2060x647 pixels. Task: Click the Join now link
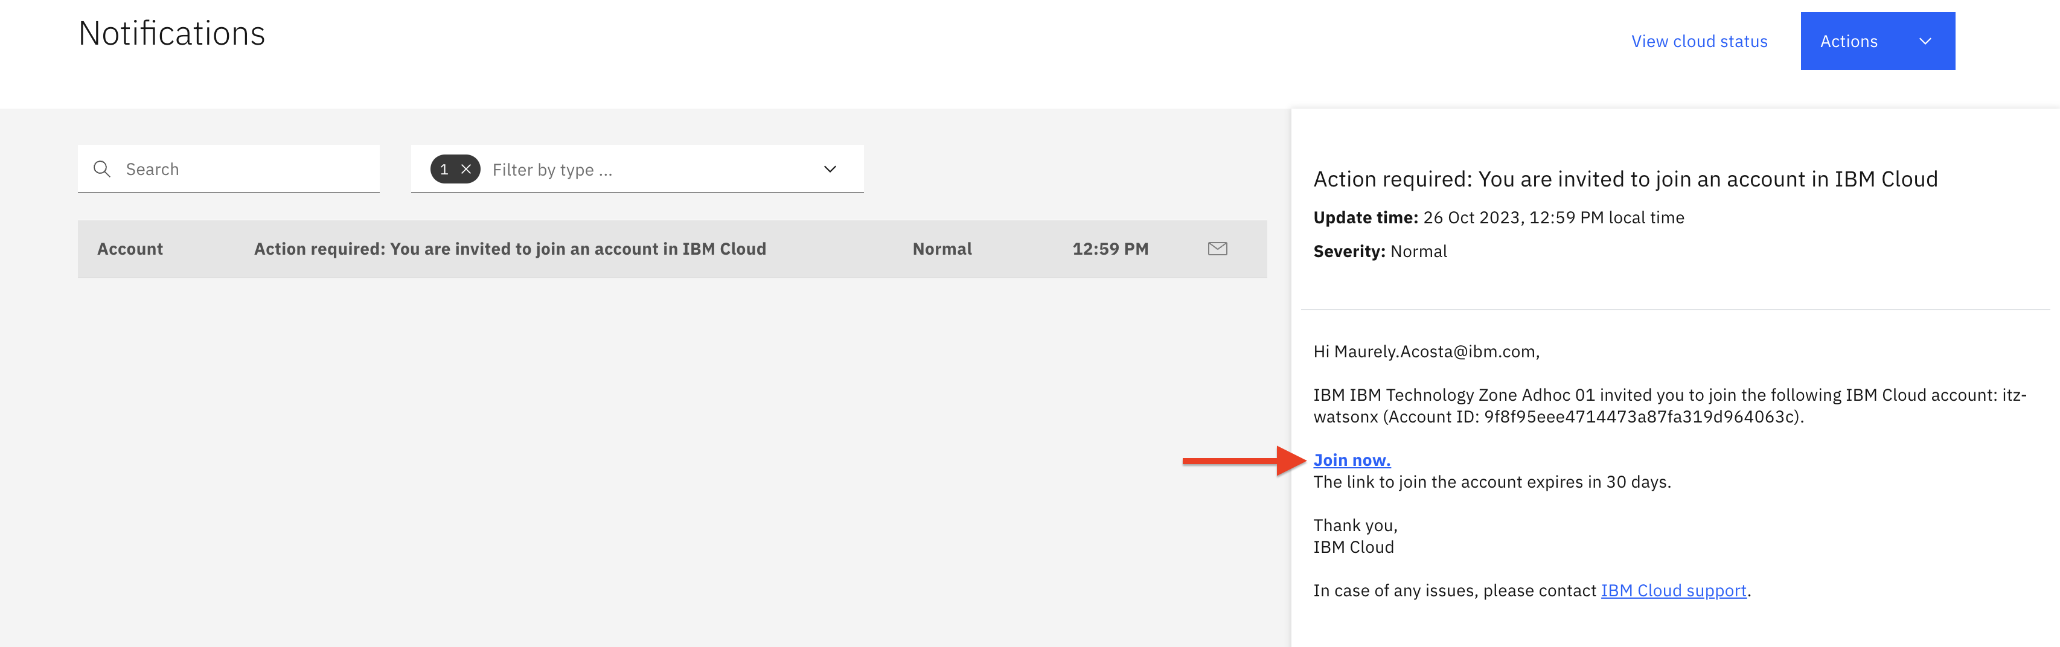point(1351,460)
